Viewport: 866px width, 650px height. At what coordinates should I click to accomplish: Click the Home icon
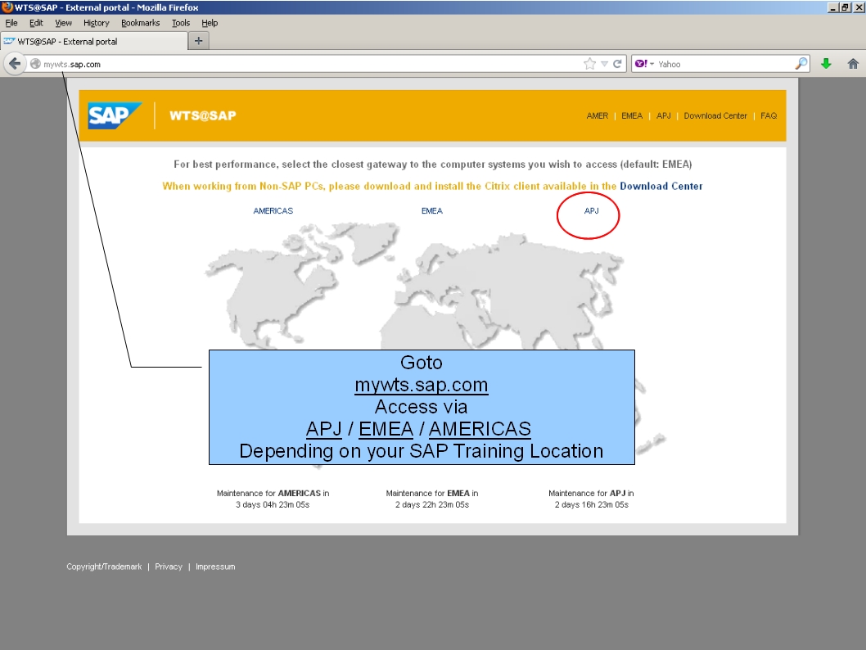click(851, 63)
